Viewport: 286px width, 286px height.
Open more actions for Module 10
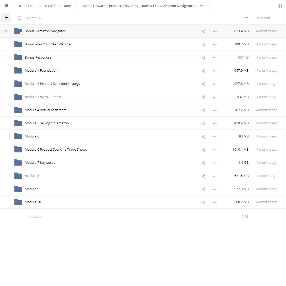215,202
